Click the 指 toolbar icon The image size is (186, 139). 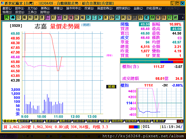(x=129, y=17)
